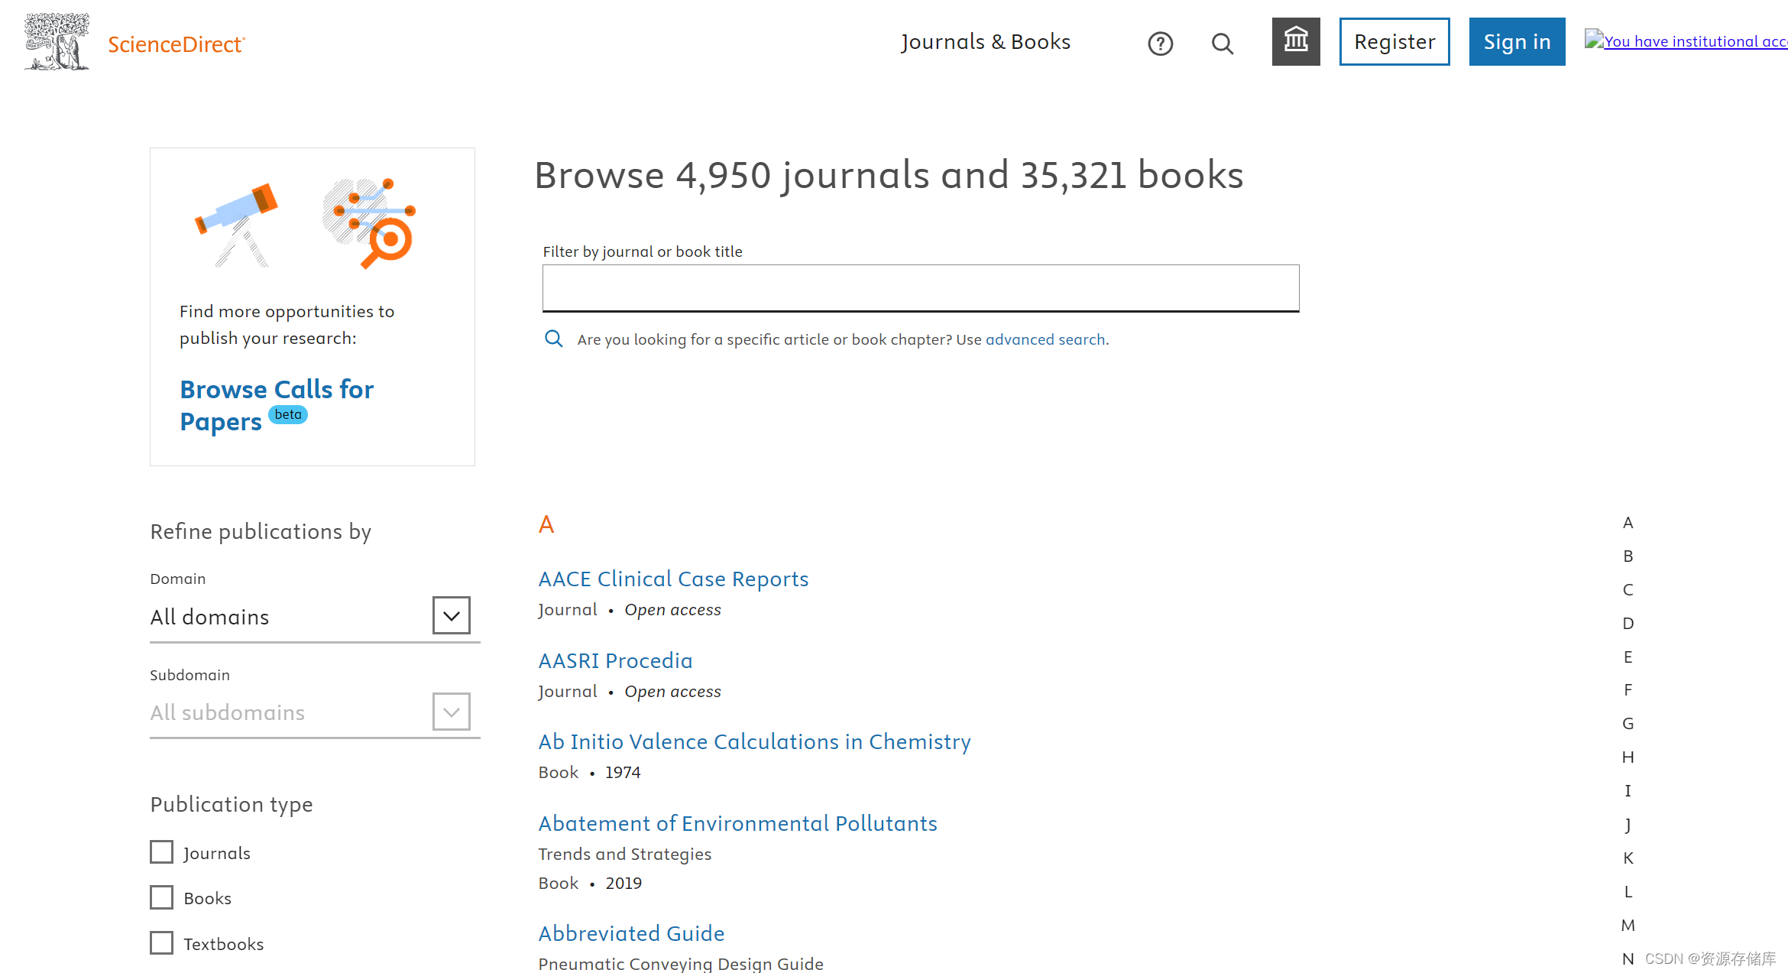Open Browse Calls for Papers beta link
The width and height of the screenshot is (1788, 973).
click(x=277, y=405)
